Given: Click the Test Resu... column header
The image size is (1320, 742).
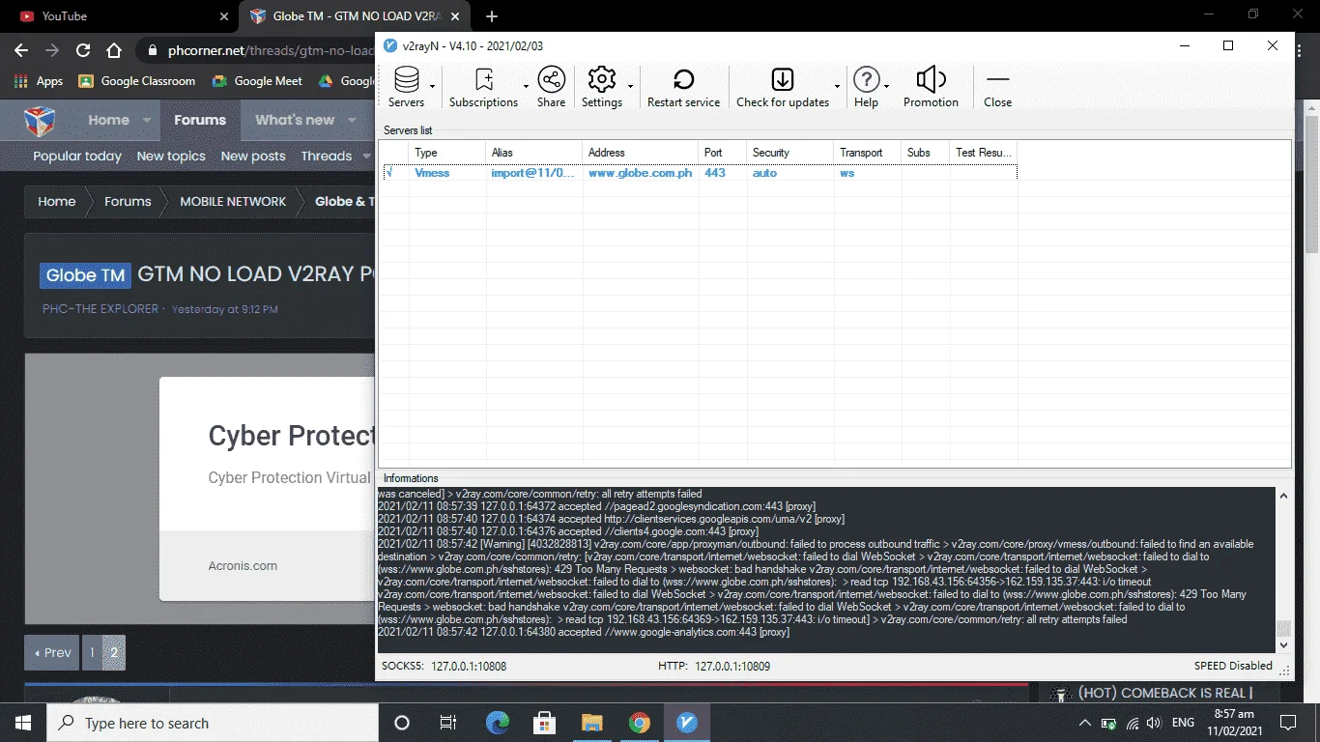Looking at the screenshot, I should point(983,153).
